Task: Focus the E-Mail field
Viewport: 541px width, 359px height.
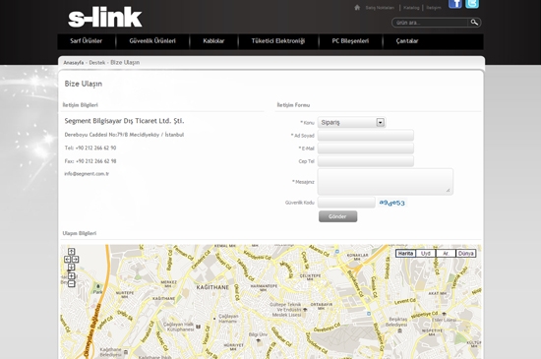Action: pyautogui.click(x=365, y=149)
